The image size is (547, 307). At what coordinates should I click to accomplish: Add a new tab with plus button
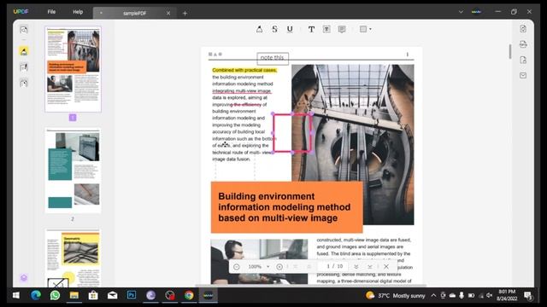[x=185, y=14]
